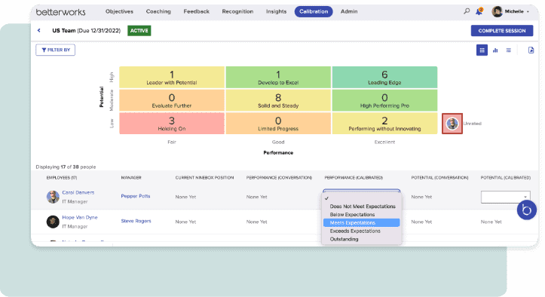Select the unrated employee avatar

pyautogui.click(x=452, y=124)
